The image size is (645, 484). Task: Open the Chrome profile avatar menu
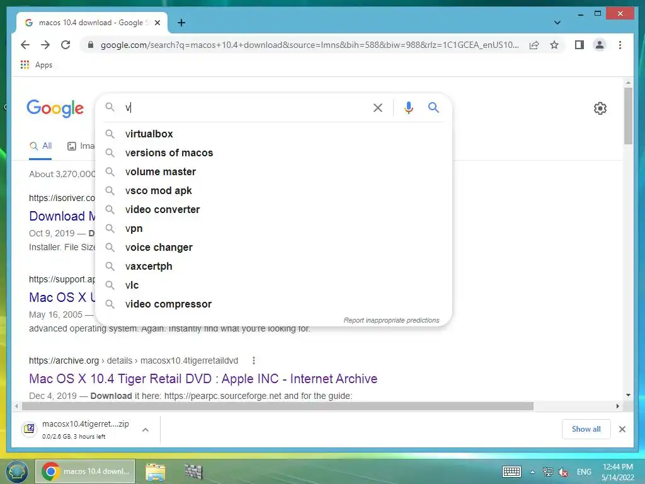tap(600, 45)
